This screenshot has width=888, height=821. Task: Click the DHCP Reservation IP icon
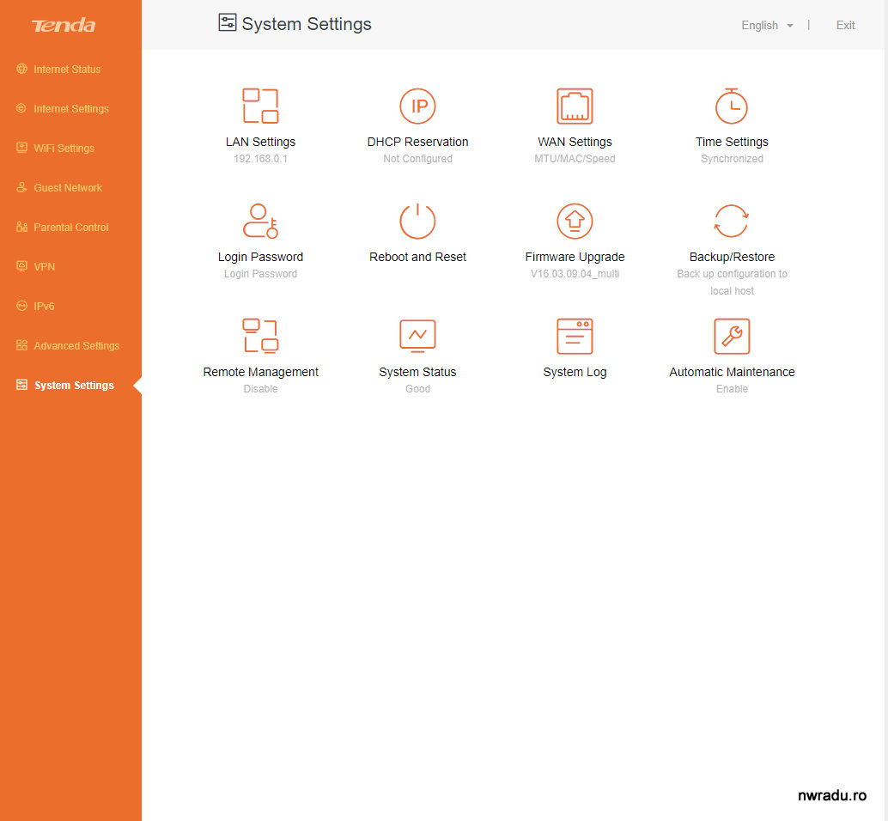pyautogui.click(x=417, y=106)
